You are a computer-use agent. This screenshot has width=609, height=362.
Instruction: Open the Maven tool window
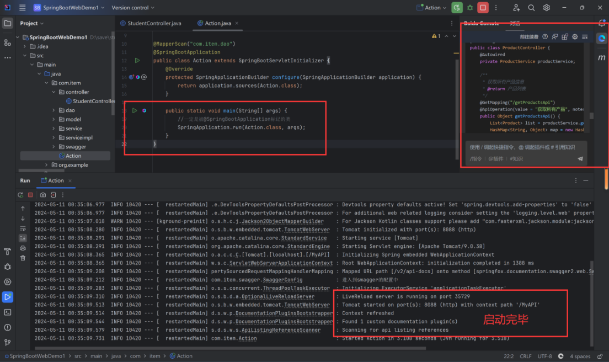(602, 57)
